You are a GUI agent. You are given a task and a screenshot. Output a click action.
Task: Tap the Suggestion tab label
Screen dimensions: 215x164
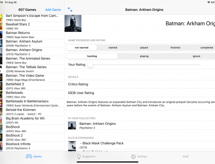coord(89,156)
